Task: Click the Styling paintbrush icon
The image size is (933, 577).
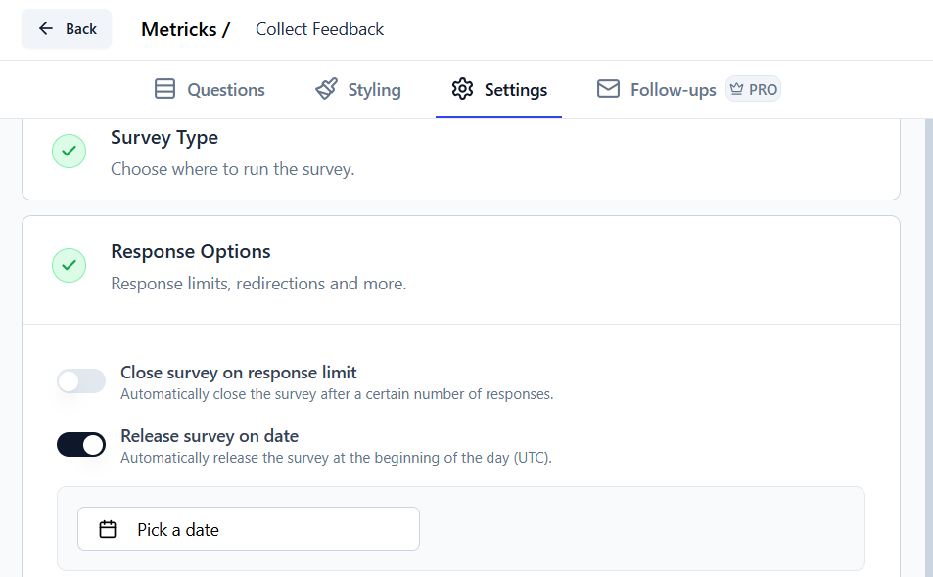Action: pos(324,88)
